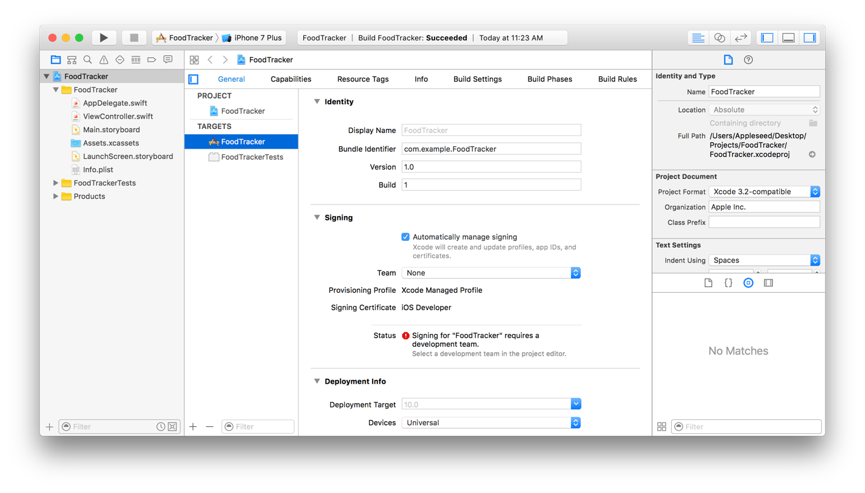Toggle the Navigator pane visibility

click(x=767, y=38)
